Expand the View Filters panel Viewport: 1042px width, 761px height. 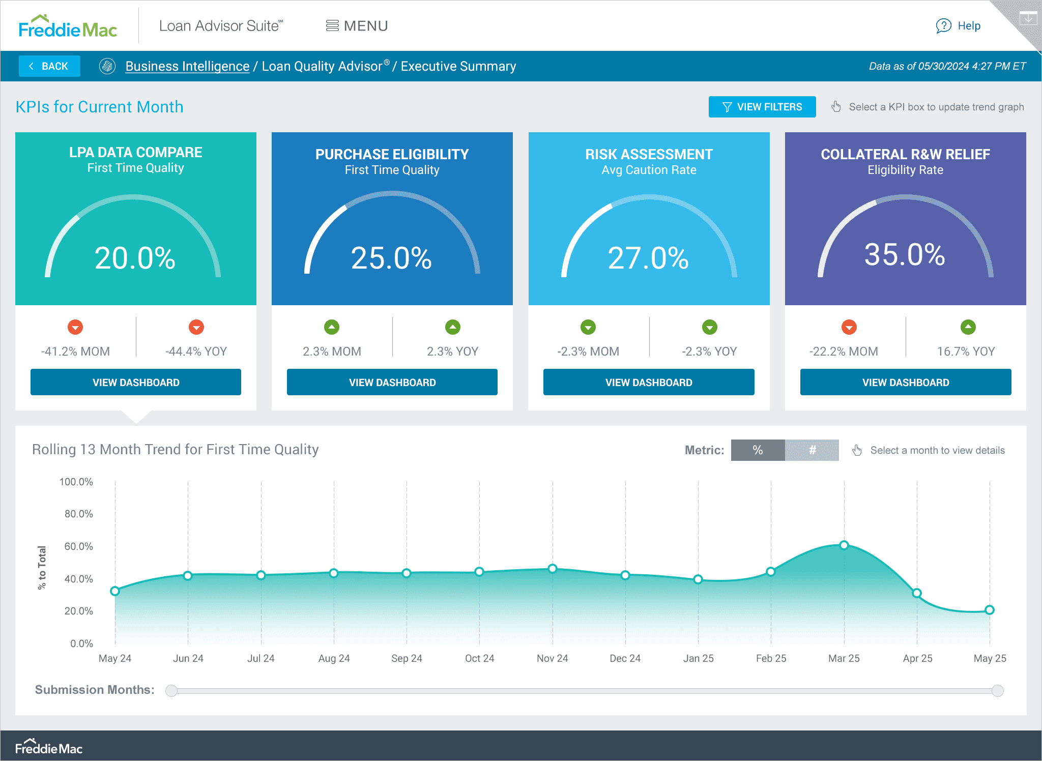click(762, 107)
